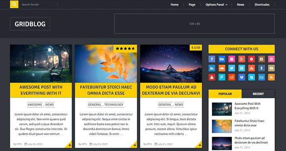This screenshot has height=151, width=286.
Task: Click the 8.1/10 score badge
Action: coord(196,48)
